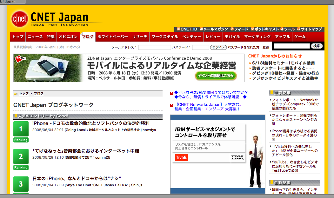Open the 特集 navigation tab

[51, 36]
